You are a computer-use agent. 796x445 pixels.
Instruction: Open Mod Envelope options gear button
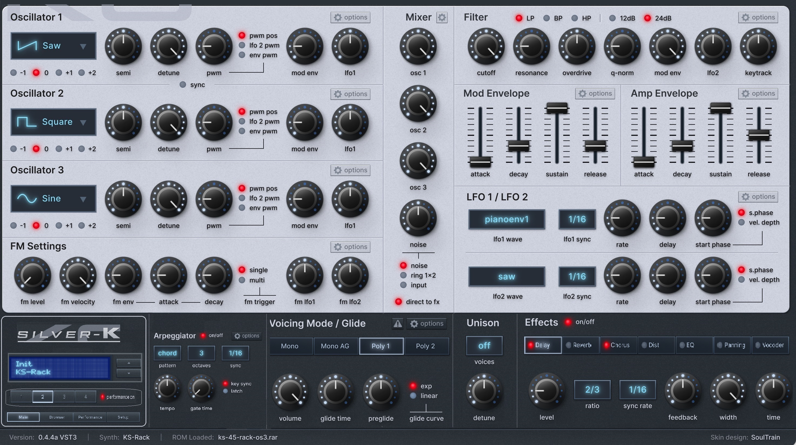point(595,94)
